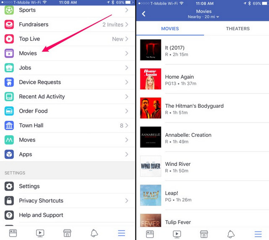The image size is (269, 240).
Task: Open Watch video tab in Movies screen
Action: pyautogui.click(x=177, y=234)
